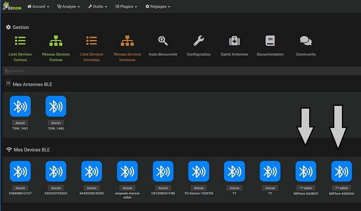Click the 5252527E02EC device name

click(x=55, y=193)
